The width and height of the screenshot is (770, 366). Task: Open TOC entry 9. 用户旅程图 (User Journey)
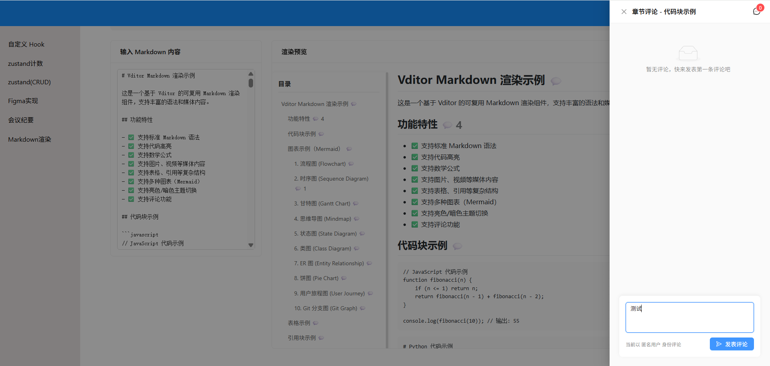coord(329,293)
